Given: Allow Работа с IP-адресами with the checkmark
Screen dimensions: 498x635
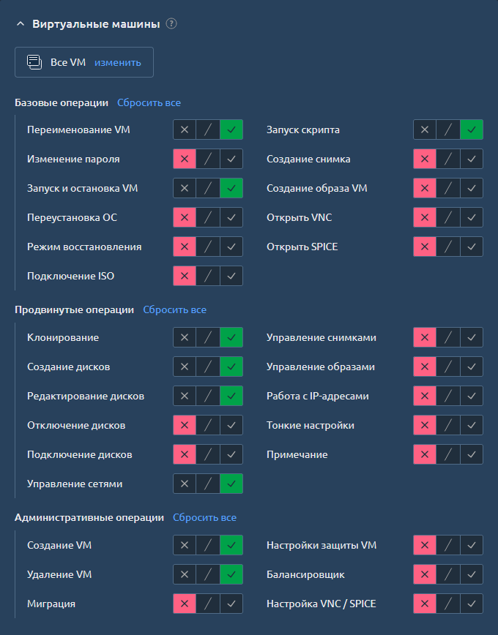Looking at the screenshot, I should (x=471, y=396).
